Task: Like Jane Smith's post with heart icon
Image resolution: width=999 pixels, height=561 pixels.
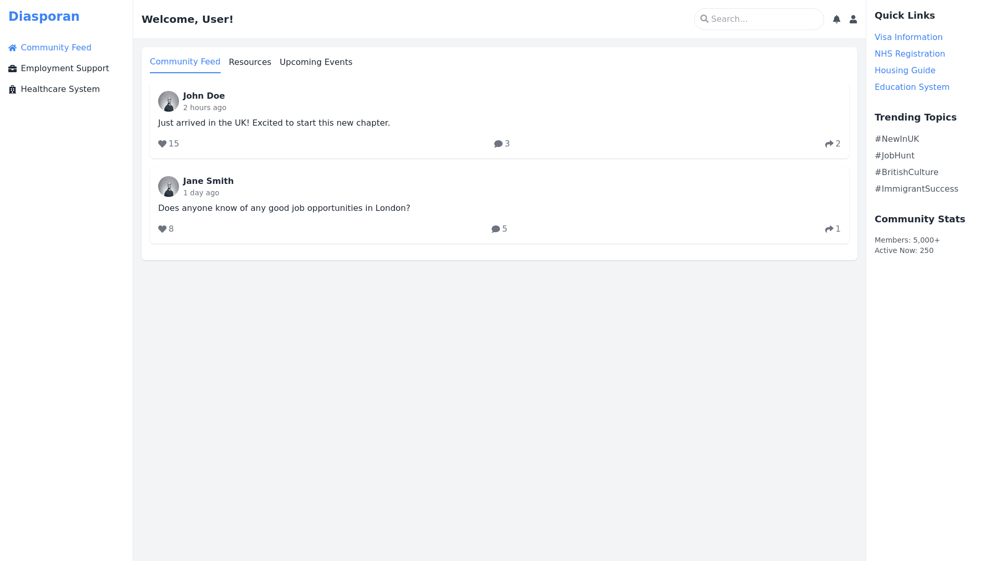Action: 162,229
